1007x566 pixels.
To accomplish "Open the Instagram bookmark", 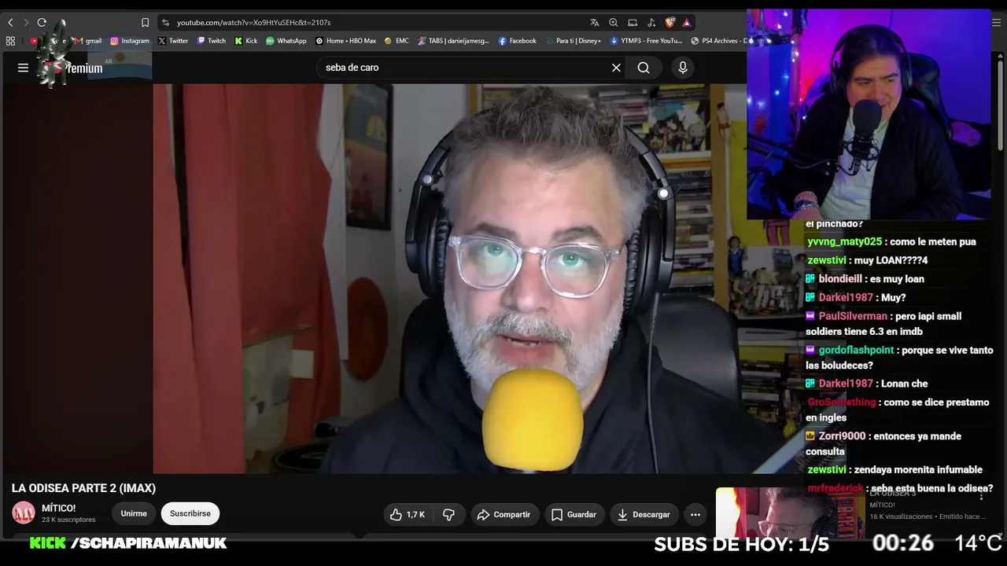I will [130, 41].
